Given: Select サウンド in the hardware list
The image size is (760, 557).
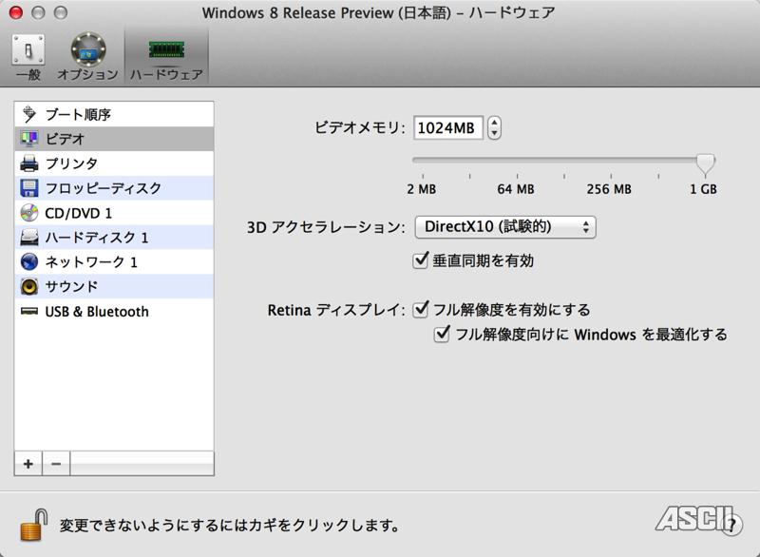Looking at the screenshot, I should pos(114,286).
